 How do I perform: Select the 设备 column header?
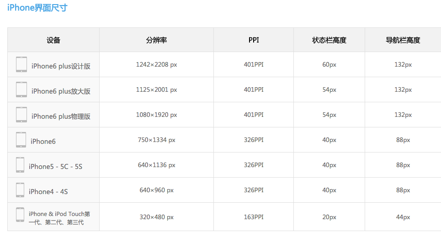53,40
